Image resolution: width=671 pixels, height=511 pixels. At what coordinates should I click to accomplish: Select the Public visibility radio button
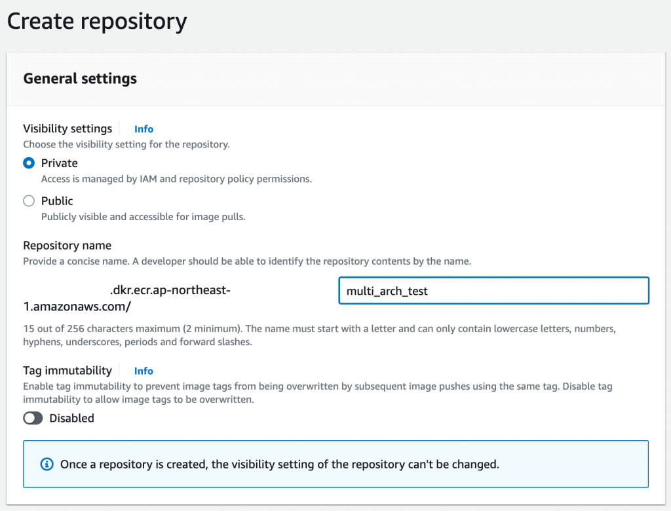pyautogui.click(x=29, y=201)
